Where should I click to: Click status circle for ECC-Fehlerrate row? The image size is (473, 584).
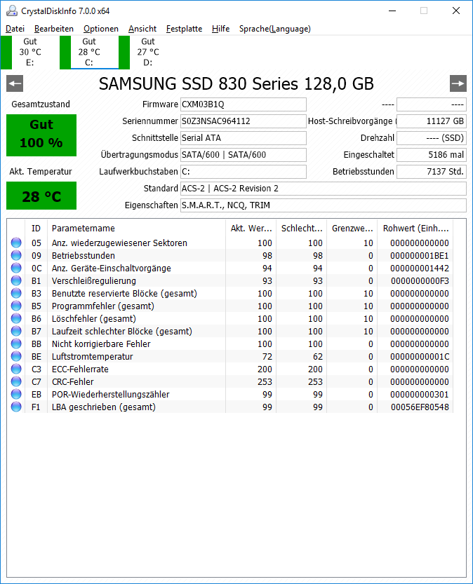click(16, 369)
